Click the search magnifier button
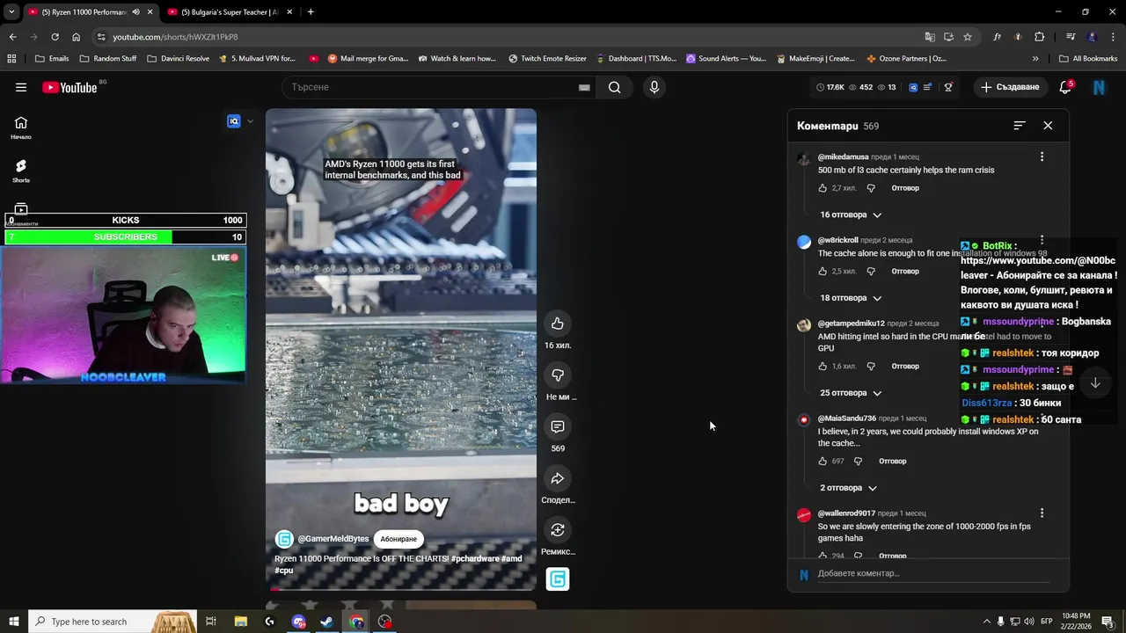This screenshot has height=633, width=1126. click(x=615, y=87)
